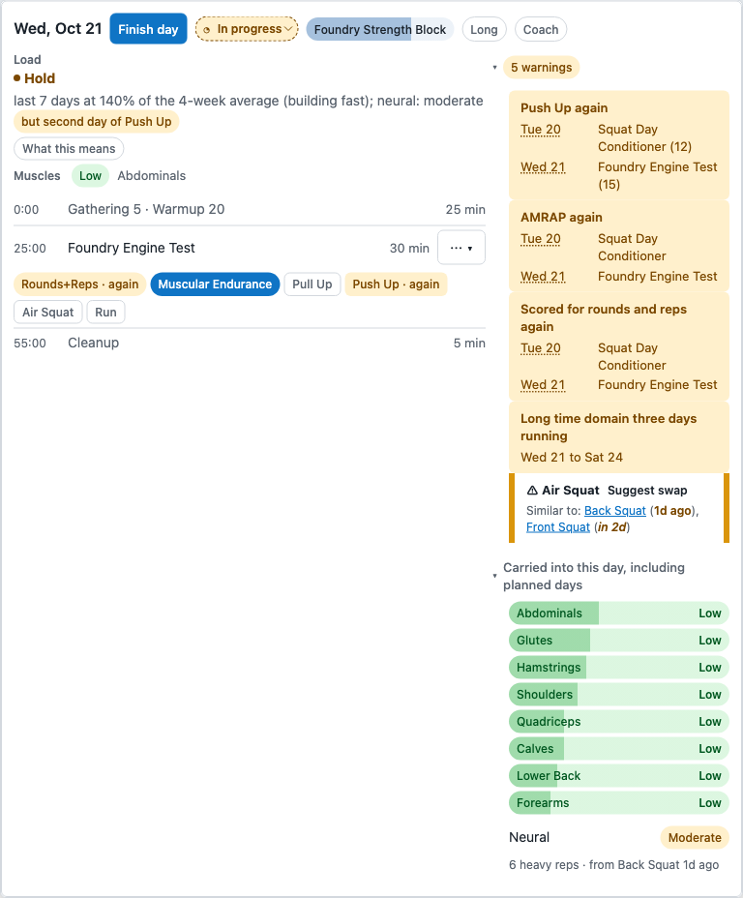The width and height of the screenshot is (743, 898).
Task: Click Suggest swap for Air Squat
Action: (647, 491)
